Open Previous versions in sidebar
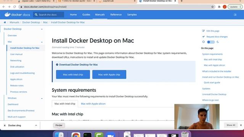Screen dimensions: 244x137 (19, 92)
